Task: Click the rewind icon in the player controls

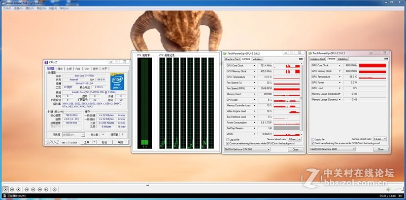Action: pos(33,189)
